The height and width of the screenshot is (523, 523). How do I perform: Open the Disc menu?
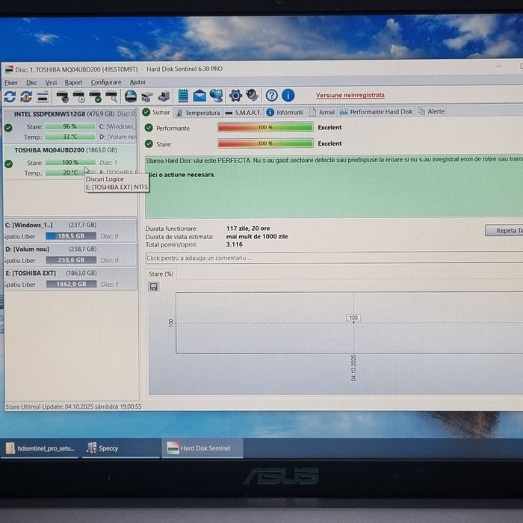pos(31,82)
